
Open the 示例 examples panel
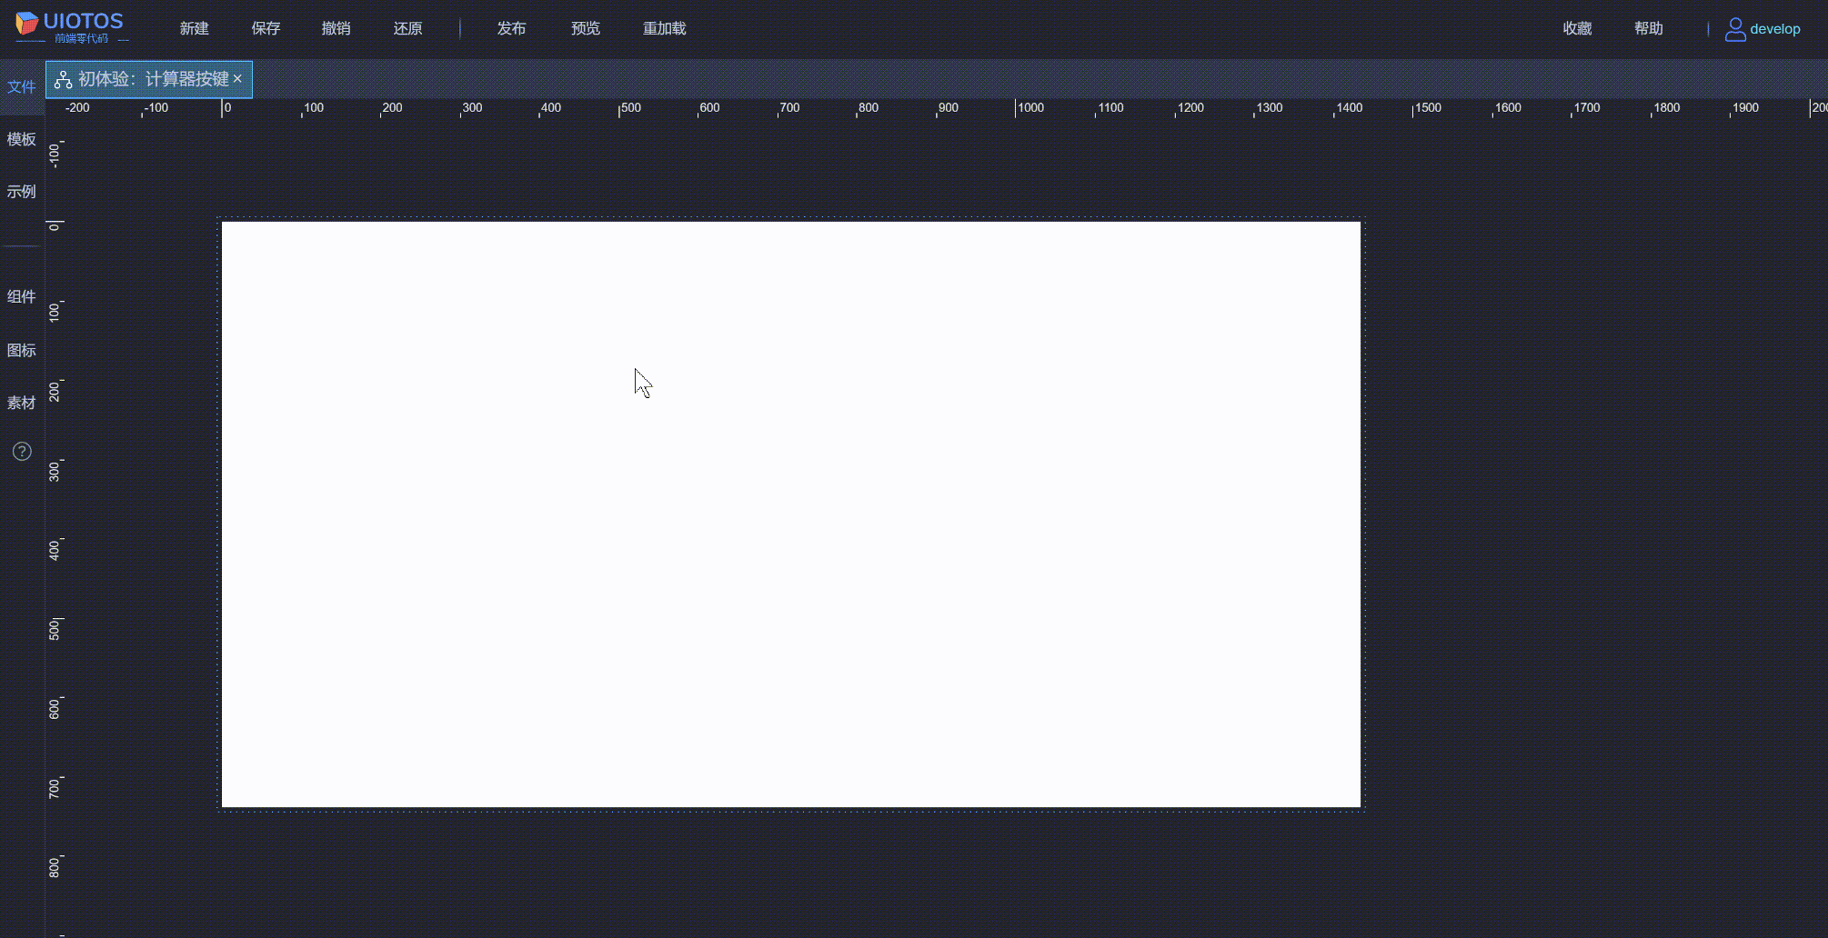pyautogui.click(x=21, y=191)
